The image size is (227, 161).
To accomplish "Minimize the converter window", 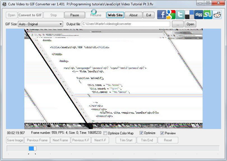I will (200, 3).
